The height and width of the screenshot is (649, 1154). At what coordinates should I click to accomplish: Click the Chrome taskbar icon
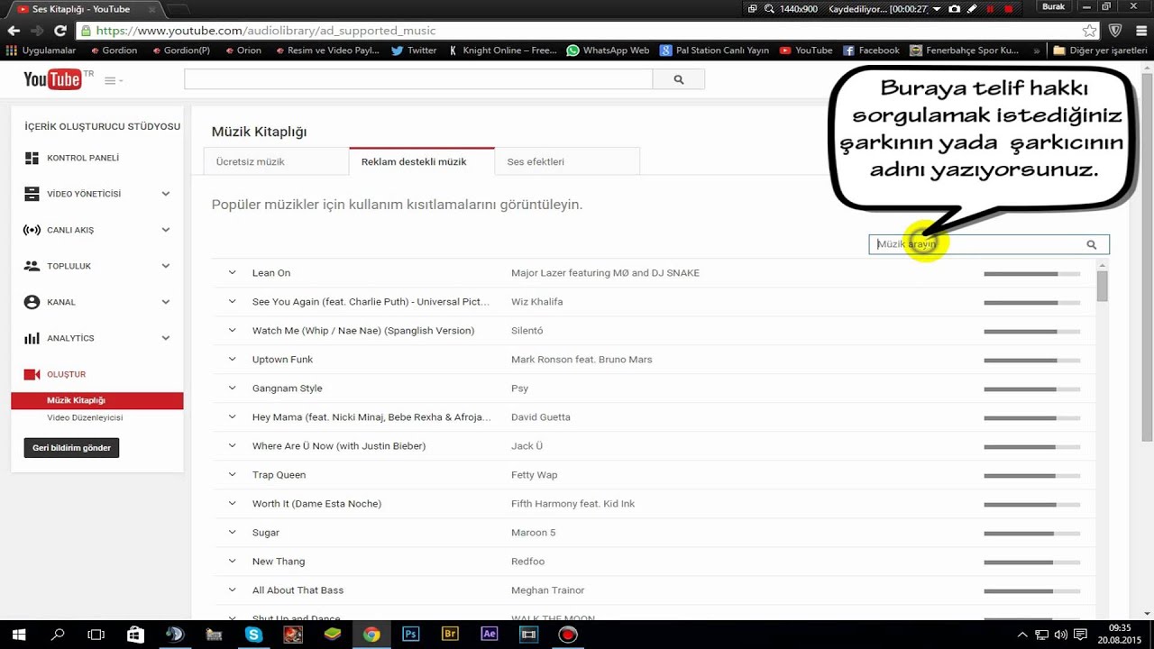(371, 635)
